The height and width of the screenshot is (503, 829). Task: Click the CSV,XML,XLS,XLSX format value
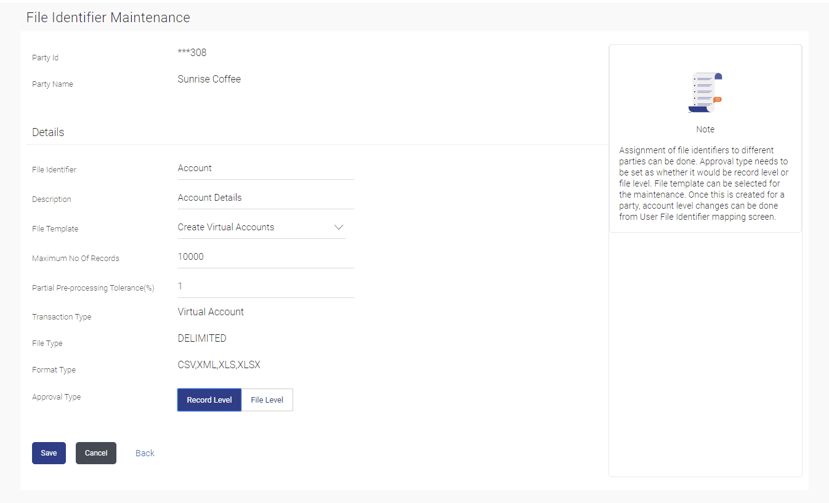click(219, 364)
